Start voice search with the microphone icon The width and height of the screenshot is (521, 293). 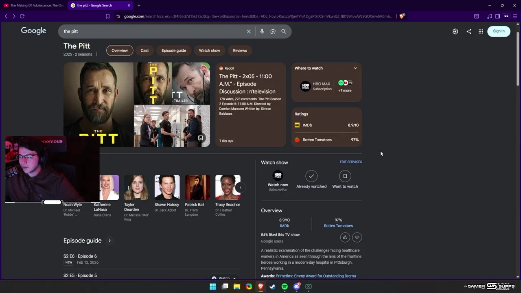point(262,31)
